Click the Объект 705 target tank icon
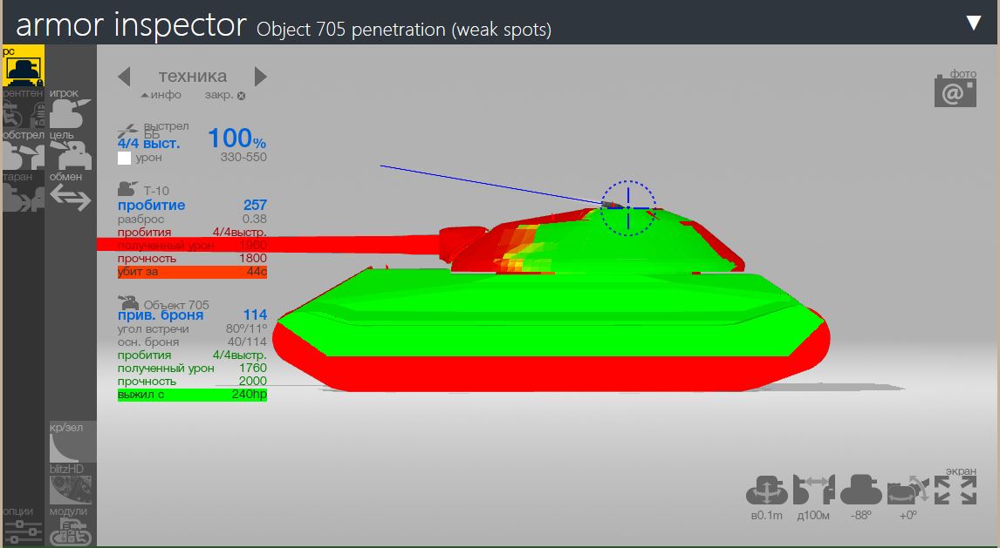1000x548 pixels. tap(128, 301)
